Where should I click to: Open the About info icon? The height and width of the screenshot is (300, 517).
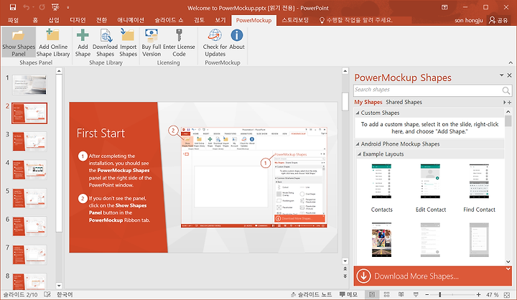point(237,35)
